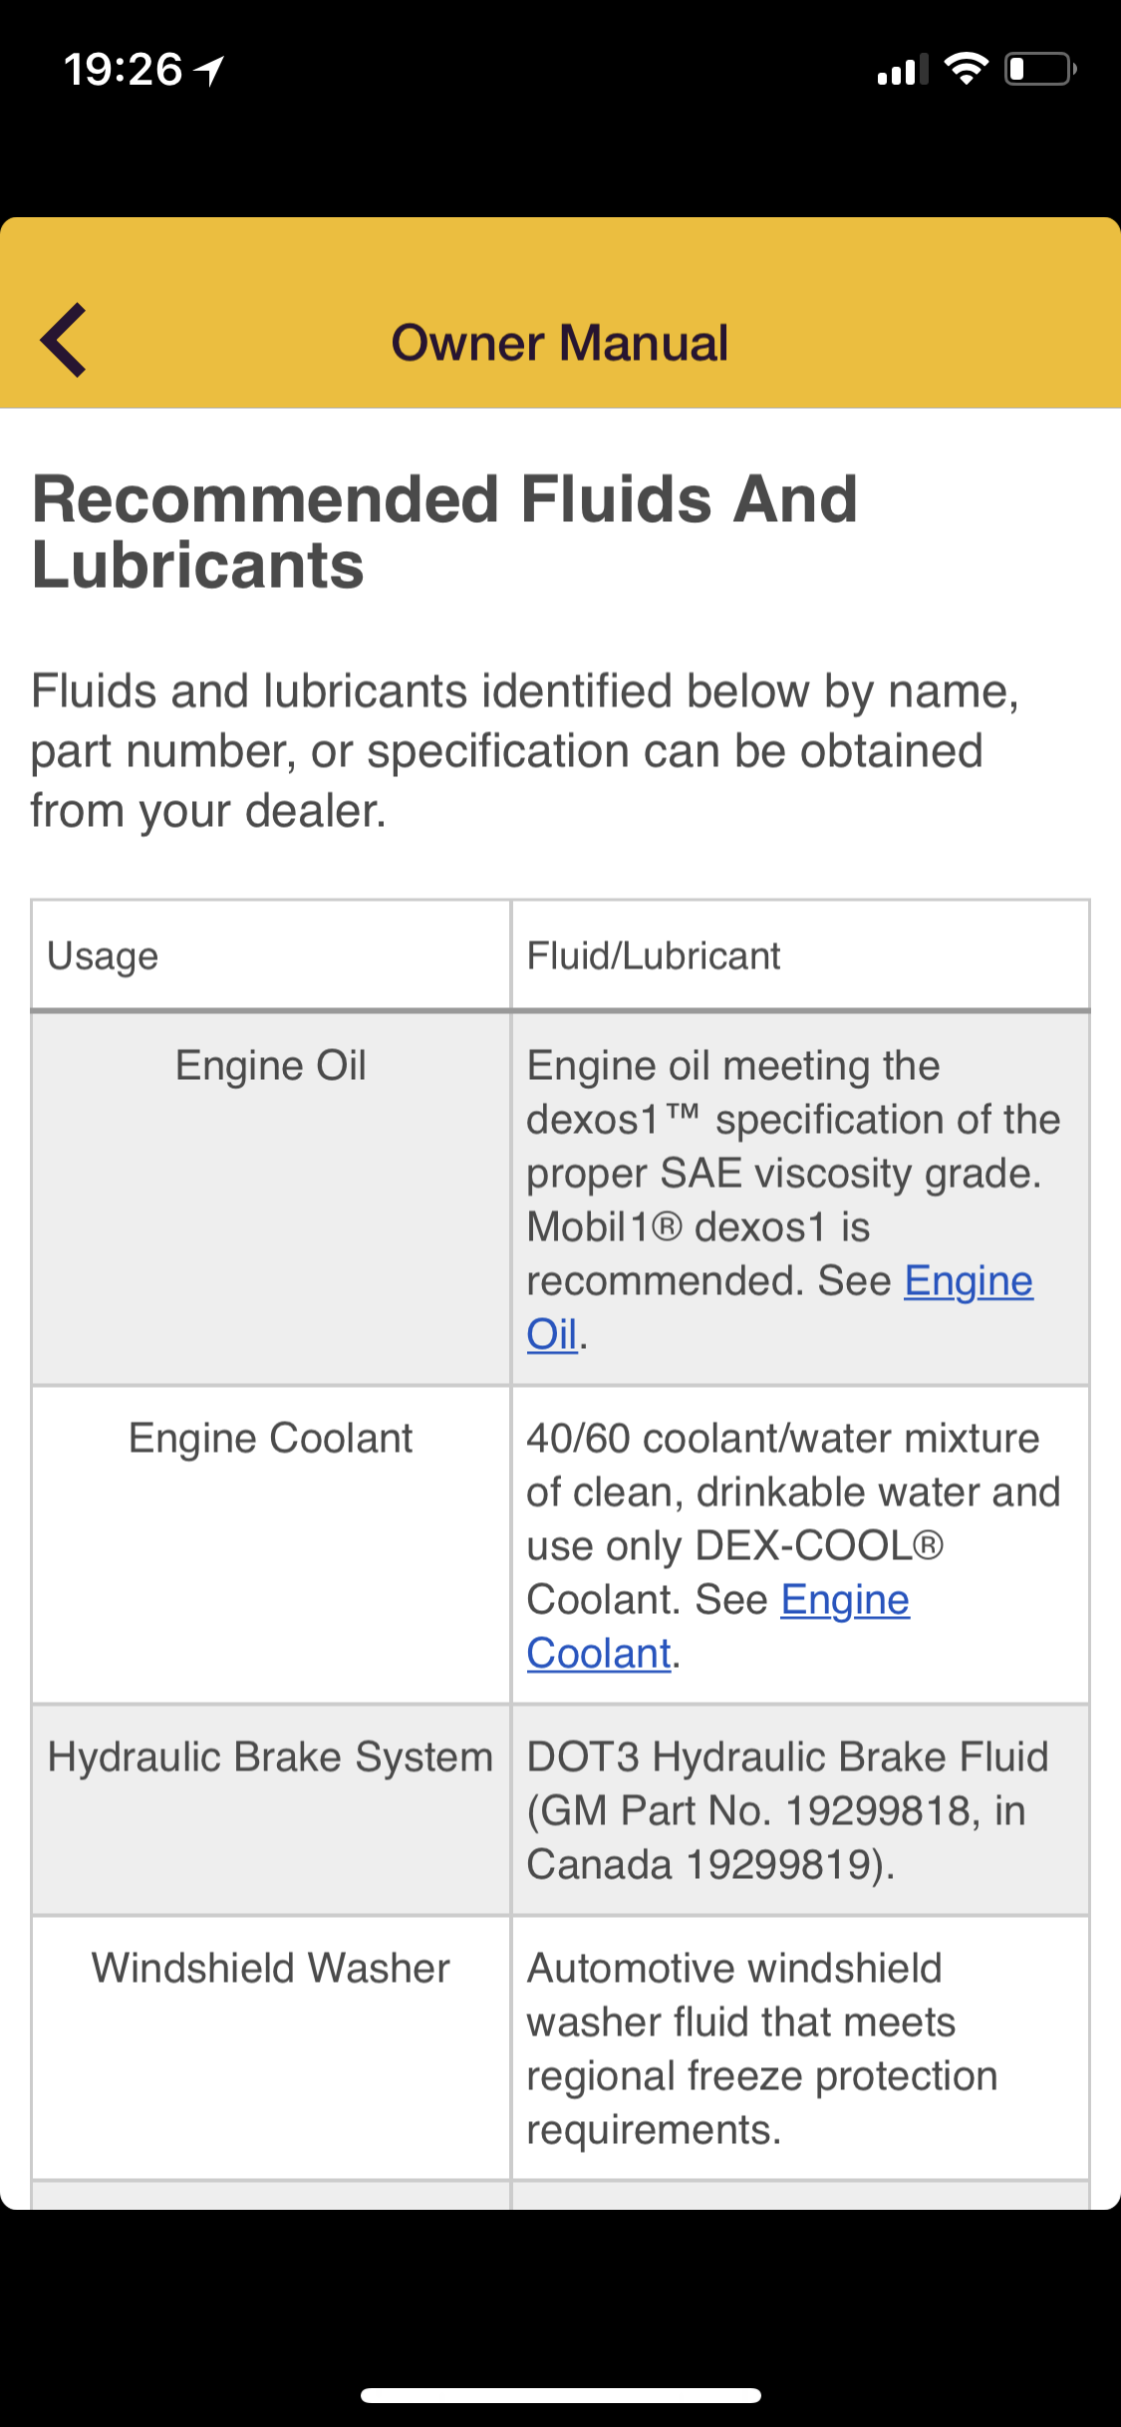Select the Fluid/Lubricant column header
Viewport: 1121px width, 2427px height.
coord(653,955)
